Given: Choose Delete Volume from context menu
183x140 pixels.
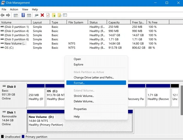Looking at the screenshot, I should tap(96, 101).
